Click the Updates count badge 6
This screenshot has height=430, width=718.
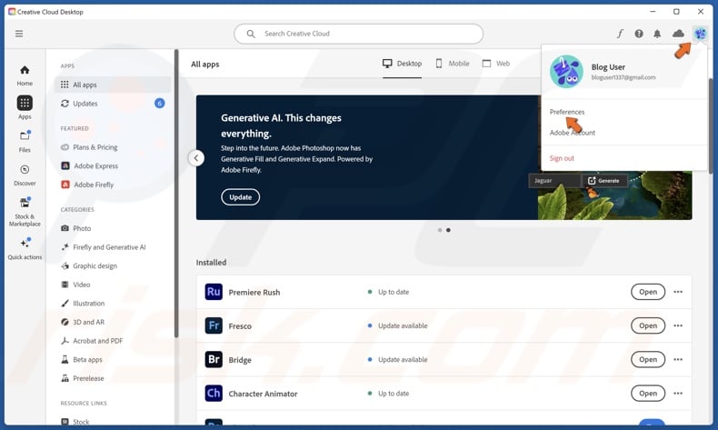tap(159, 104)
